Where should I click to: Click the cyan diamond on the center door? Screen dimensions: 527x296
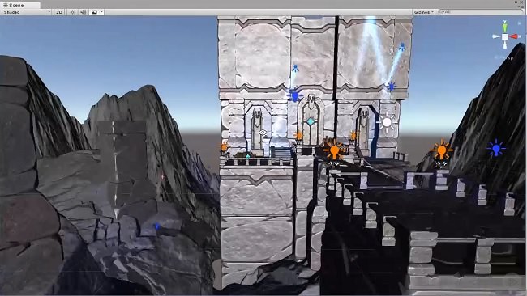pos(311,121)
